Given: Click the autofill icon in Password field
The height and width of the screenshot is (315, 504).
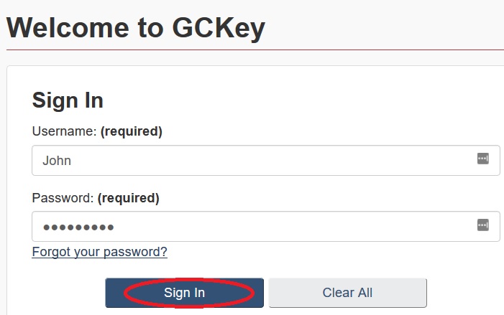Looking at the screenshot, I should (483, 225).
